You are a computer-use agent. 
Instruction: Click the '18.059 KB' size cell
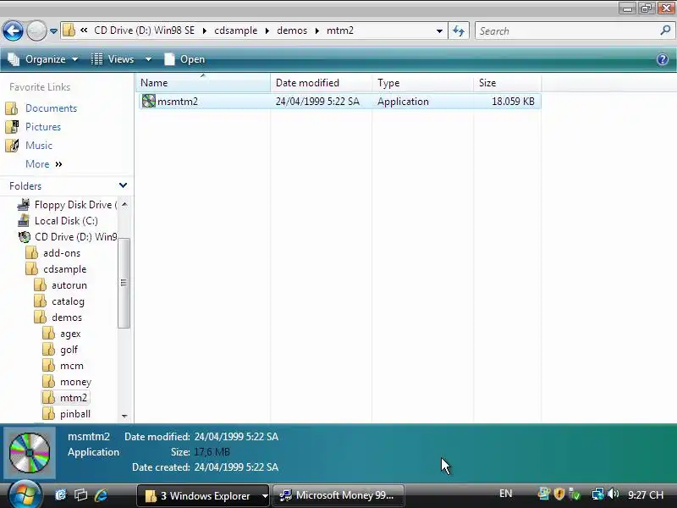click(x=513, y=102)
